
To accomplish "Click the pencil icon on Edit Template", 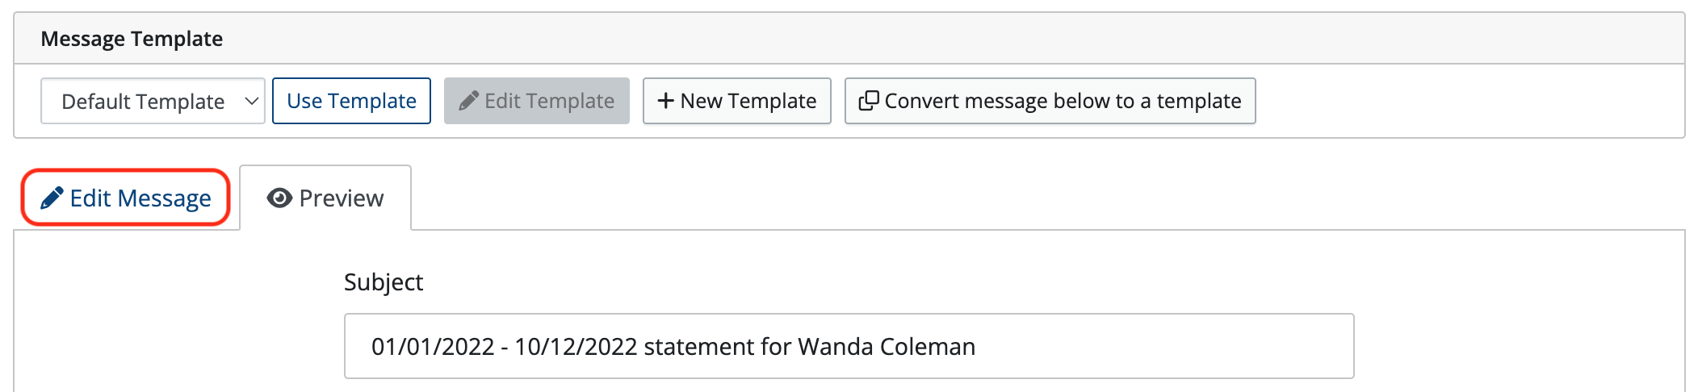I will point(469,101).
